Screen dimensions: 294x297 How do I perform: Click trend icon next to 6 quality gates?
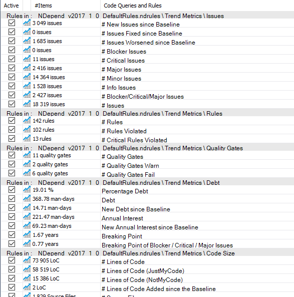point(27,173)
